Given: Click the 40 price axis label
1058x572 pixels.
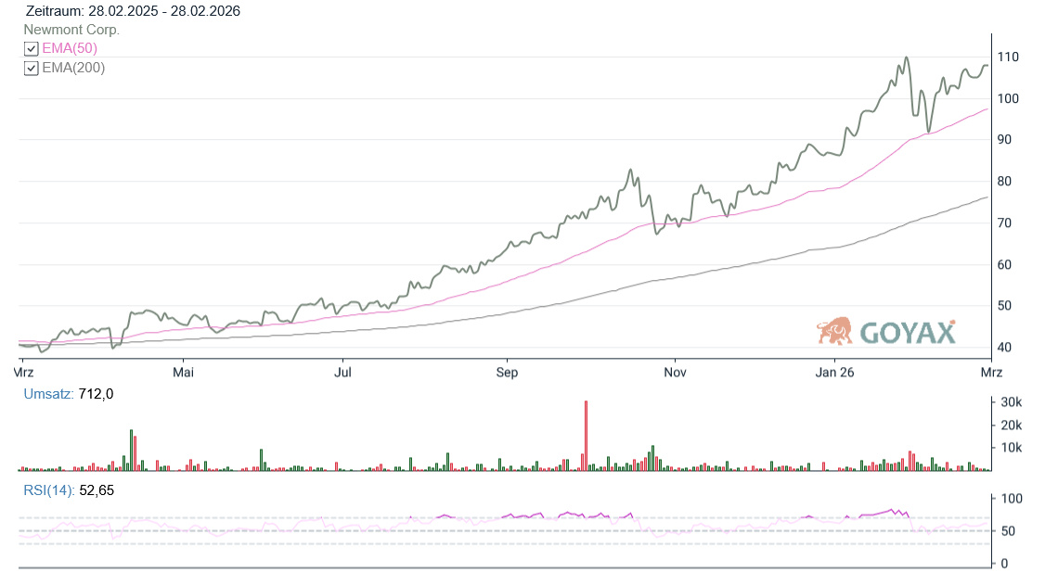Looking at the screenshot, I should pyautogui.click(x=1004, y=348).
